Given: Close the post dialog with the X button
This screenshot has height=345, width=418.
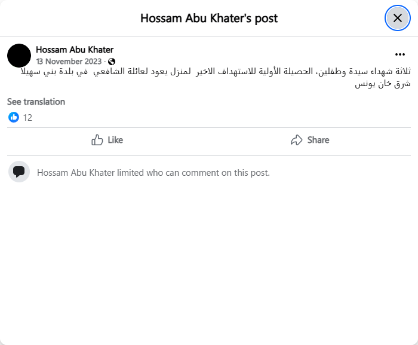Looking at the screenshot, I should coord(397,18).
